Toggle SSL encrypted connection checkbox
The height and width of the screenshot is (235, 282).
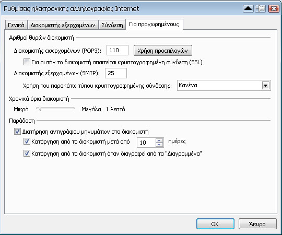tap(27, 62)
